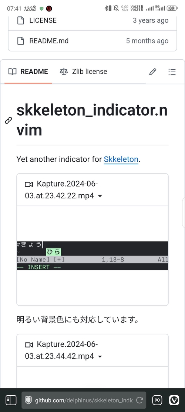
Task: Open the browser panel toggle icon
Action: click(11, 400)
